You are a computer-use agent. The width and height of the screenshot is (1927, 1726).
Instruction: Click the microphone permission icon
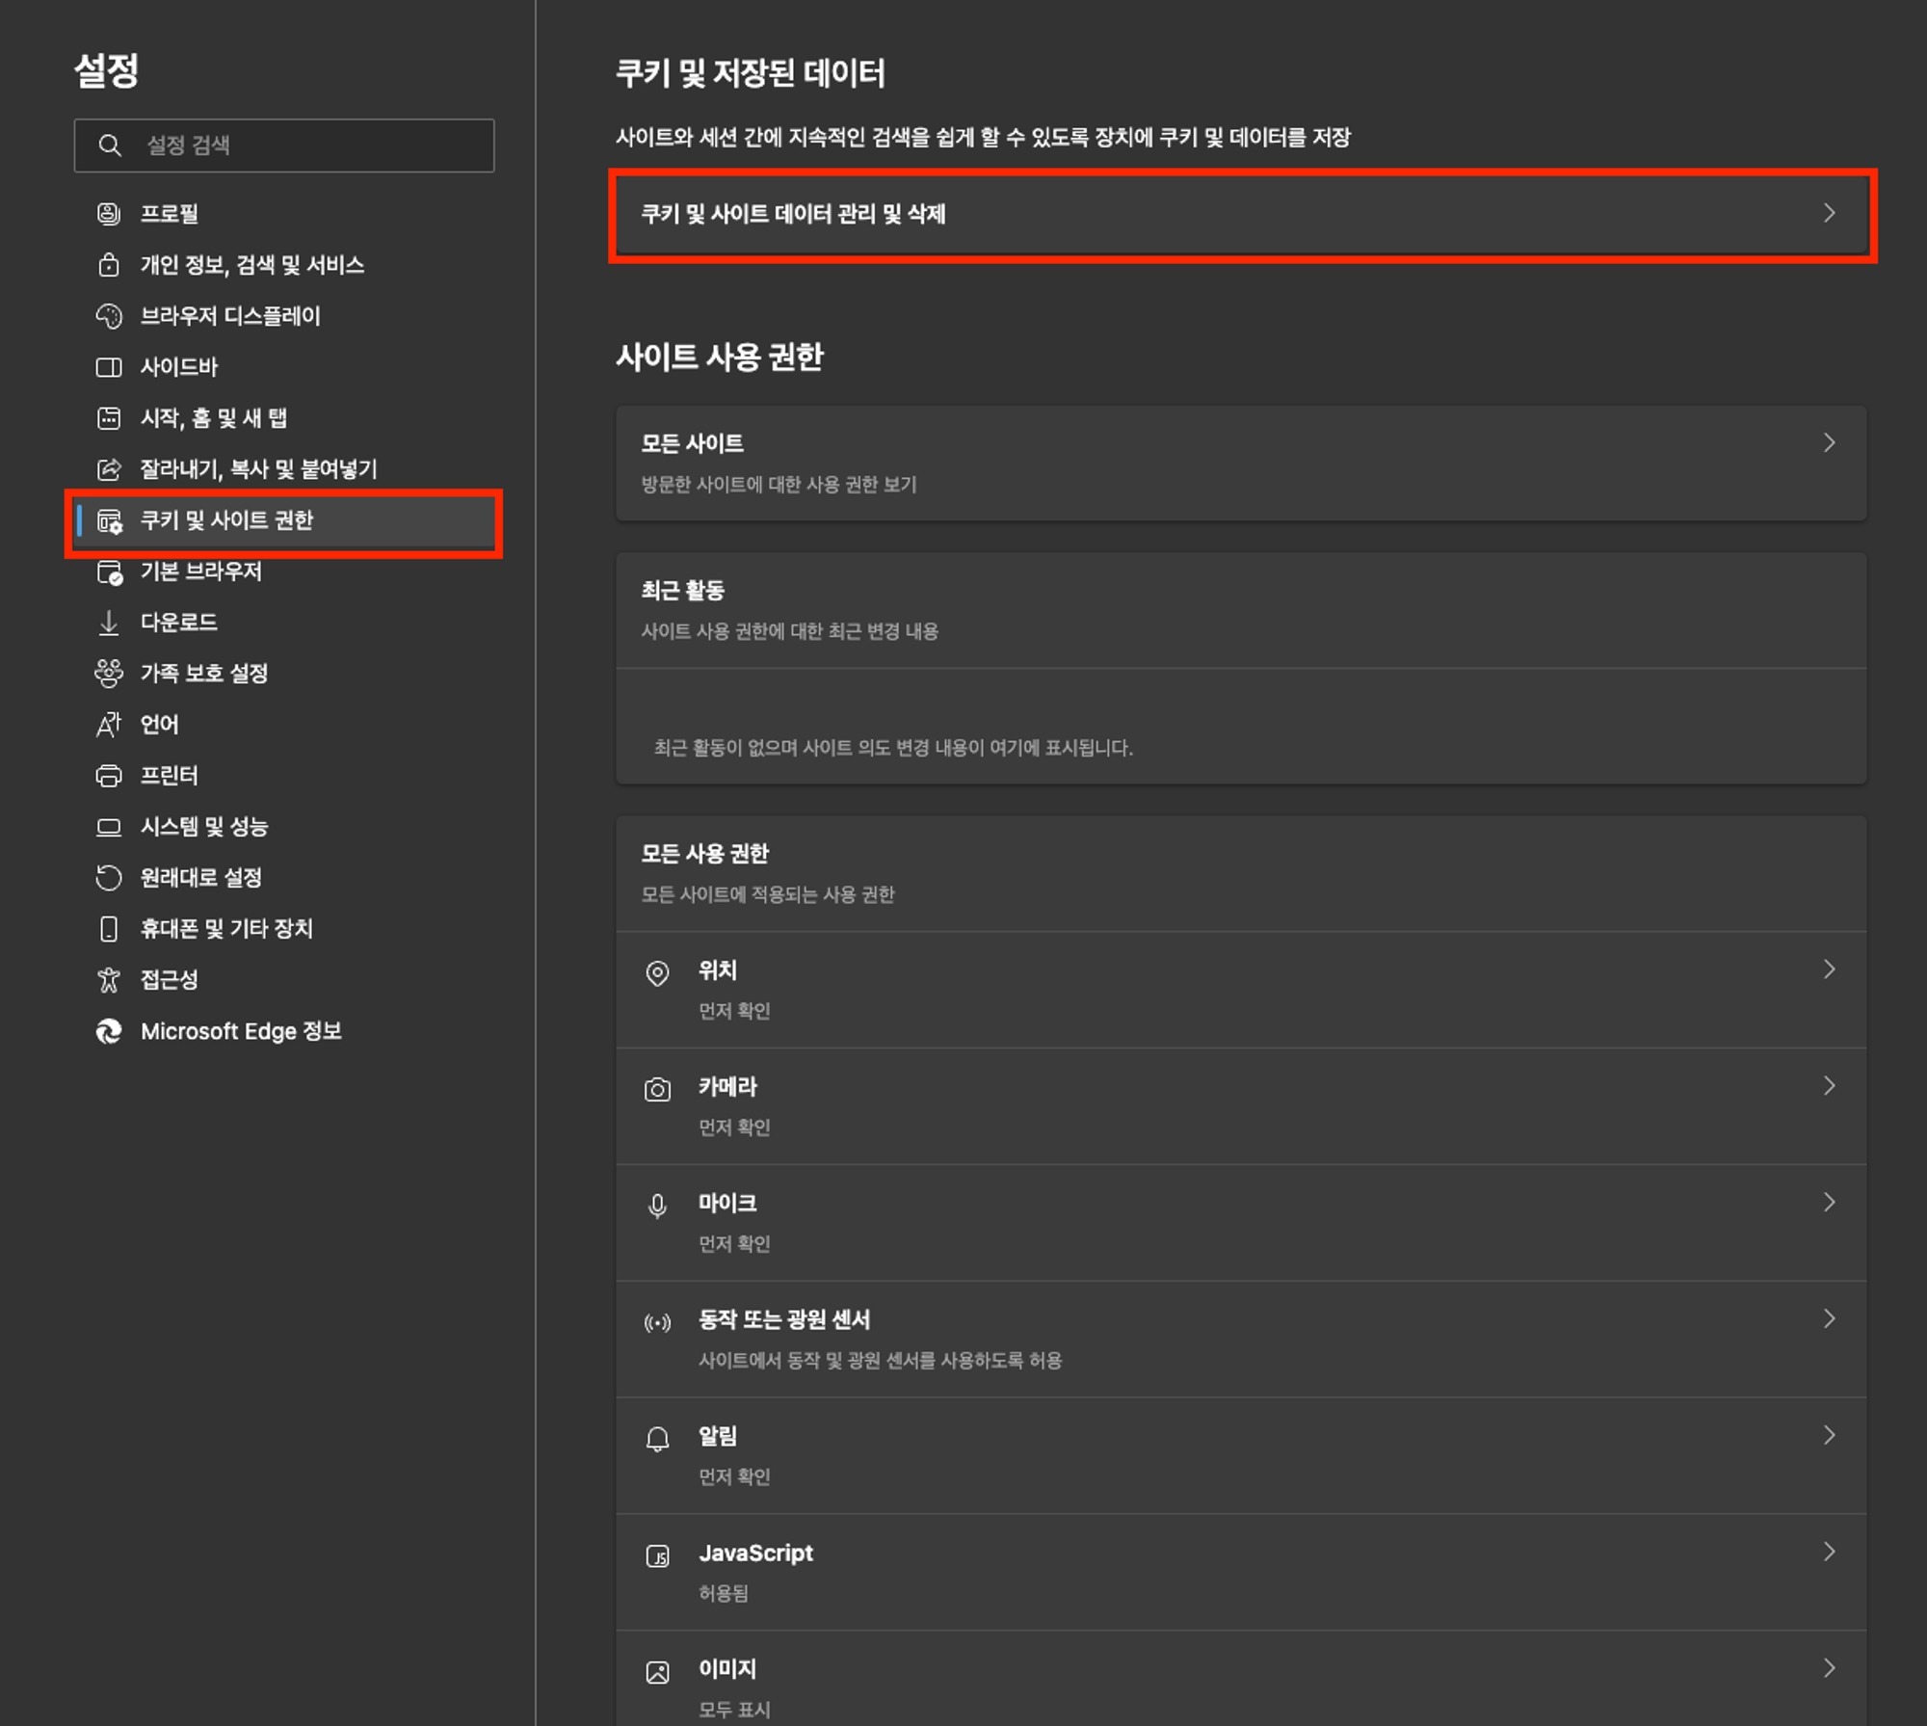[657, 1206]
